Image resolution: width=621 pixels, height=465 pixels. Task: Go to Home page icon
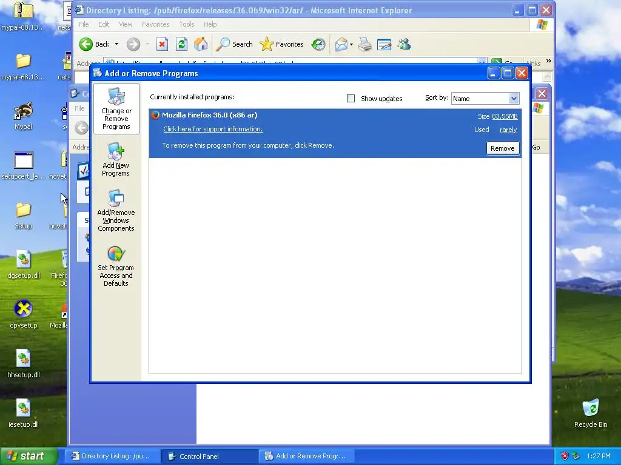click(201, 44)
